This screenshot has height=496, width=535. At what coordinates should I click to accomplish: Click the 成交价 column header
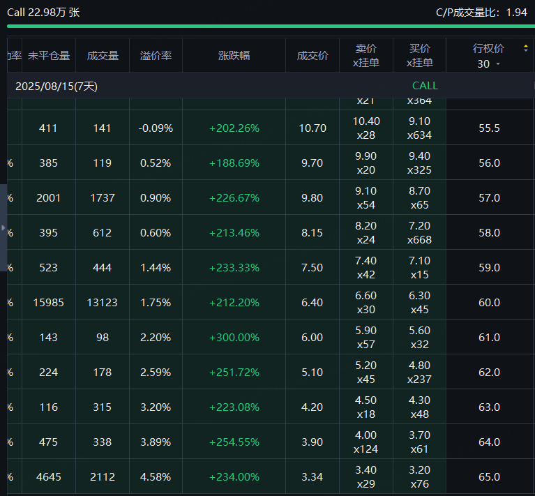click(312, 56)
